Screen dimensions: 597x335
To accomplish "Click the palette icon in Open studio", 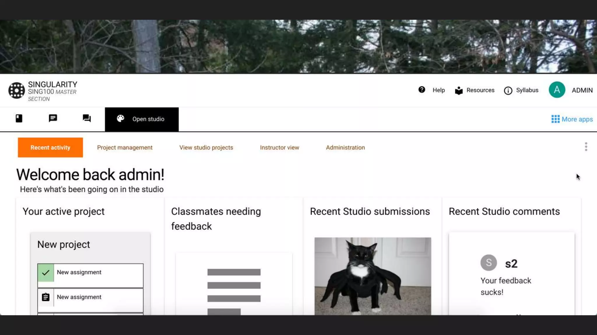I will [120, 119].
